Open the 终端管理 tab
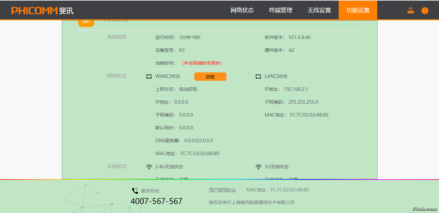The width and height of the screenshot is (439, 213). (x=281, y=10)
